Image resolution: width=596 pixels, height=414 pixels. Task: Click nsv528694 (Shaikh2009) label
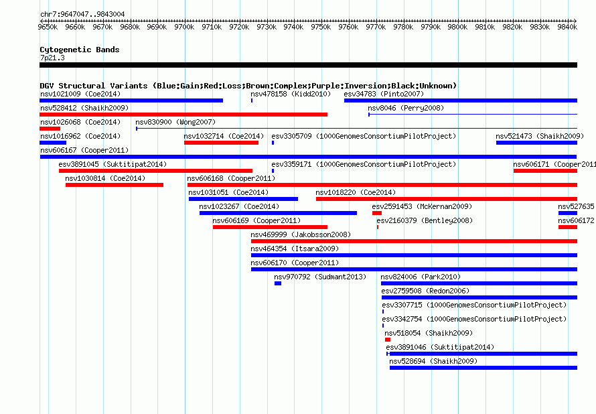(433, 361)
